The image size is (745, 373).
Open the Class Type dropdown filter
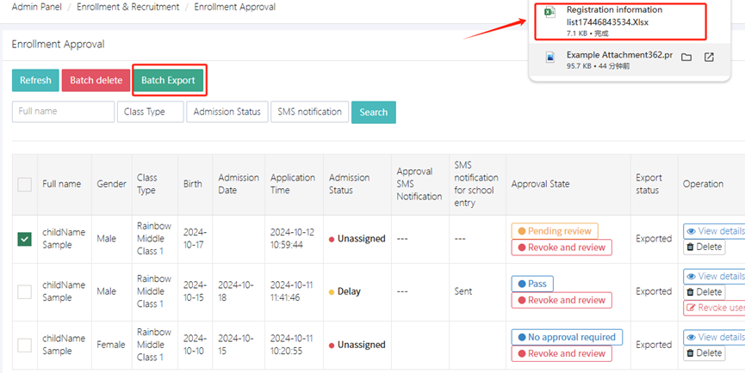click(x=150, y=112)
